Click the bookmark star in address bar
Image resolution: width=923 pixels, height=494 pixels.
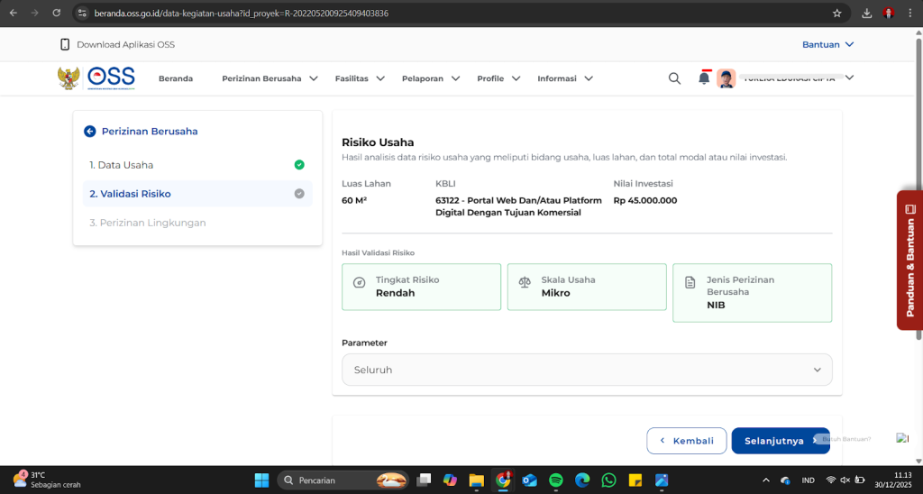pyautogui.click(x=836, y=14)
